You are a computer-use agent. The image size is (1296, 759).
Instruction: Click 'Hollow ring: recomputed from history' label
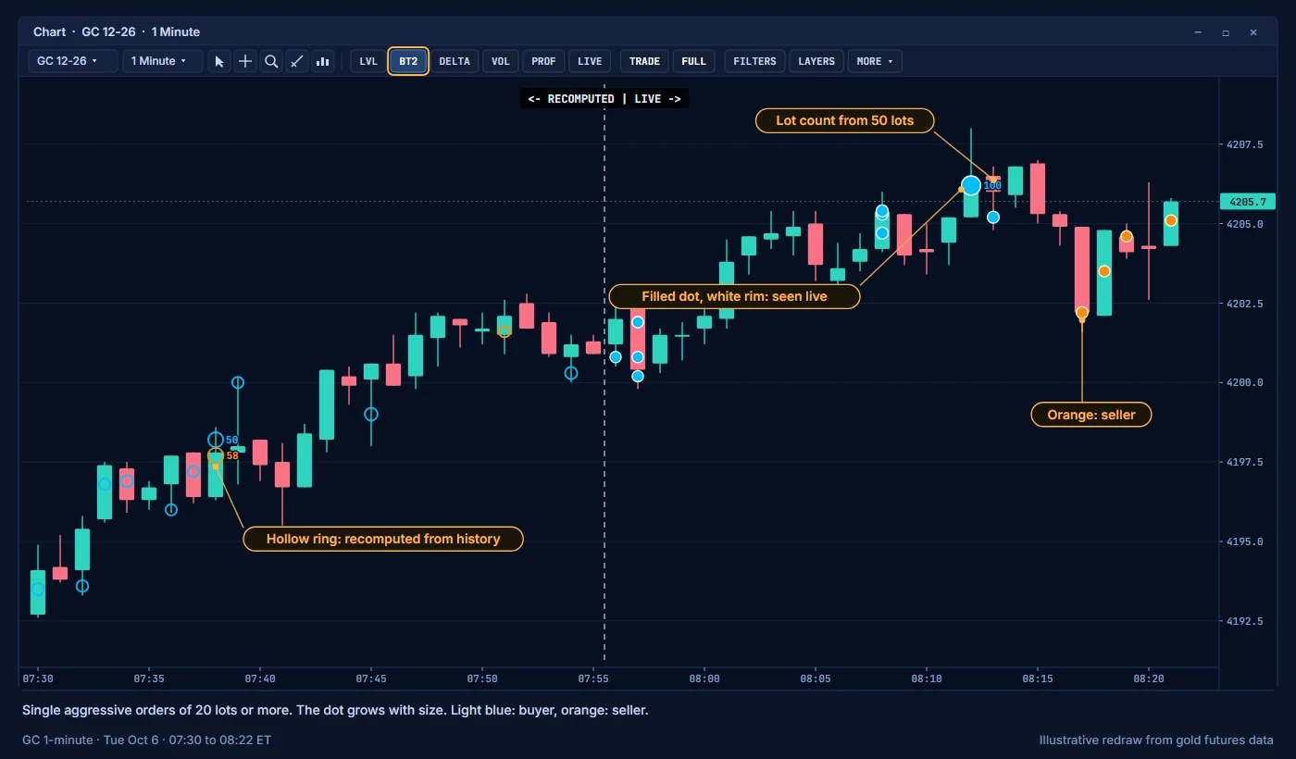point(383,539)
